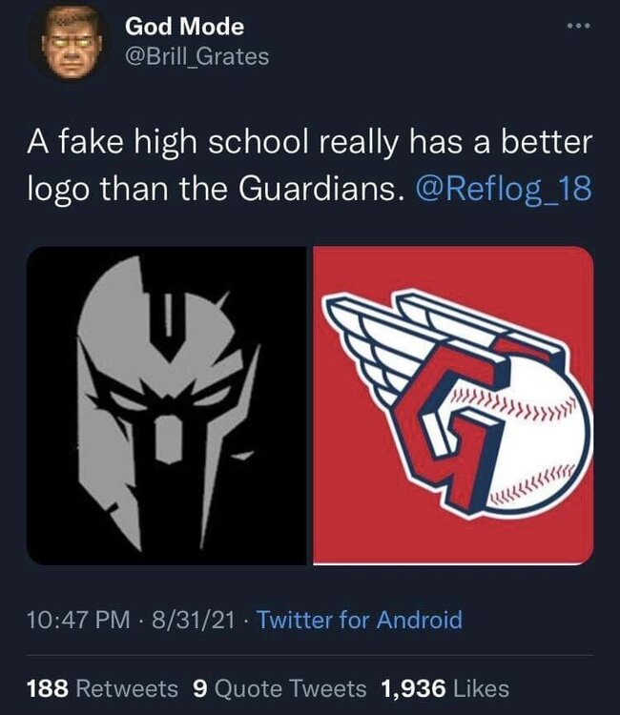Viewport: 620px width, 715px height.
Task: Click the "A fake high school" tweet line
Action: coord(309,142)
